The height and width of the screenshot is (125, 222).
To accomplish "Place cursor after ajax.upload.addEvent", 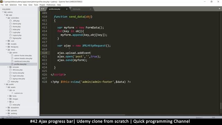I will coord(91,53).
